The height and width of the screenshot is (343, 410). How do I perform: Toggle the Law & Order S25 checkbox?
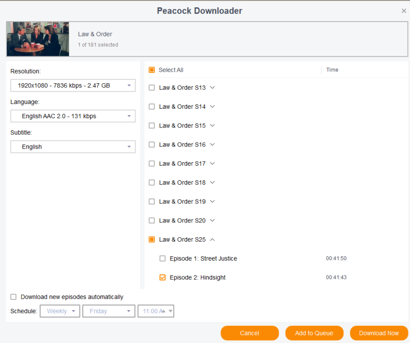coord(152,240)
